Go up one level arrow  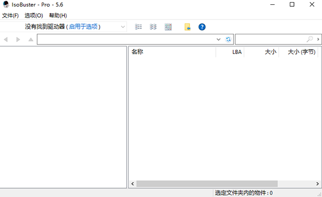31,39
